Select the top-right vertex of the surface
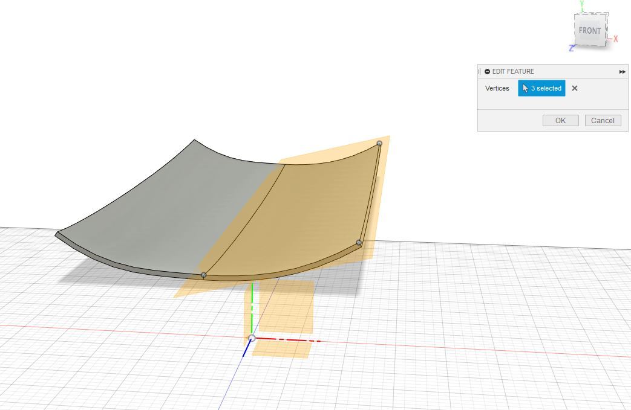 tap(379, 143)
